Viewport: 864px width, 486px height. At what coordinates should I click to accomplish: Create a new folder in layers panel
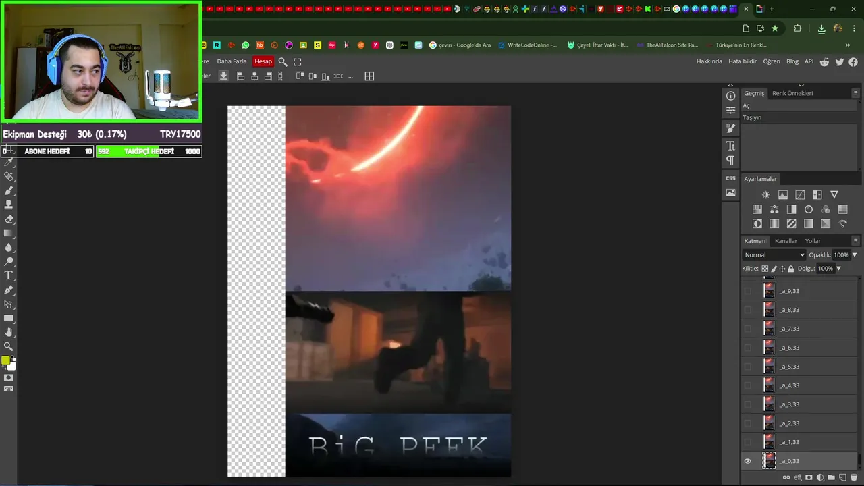pos(831,477)
